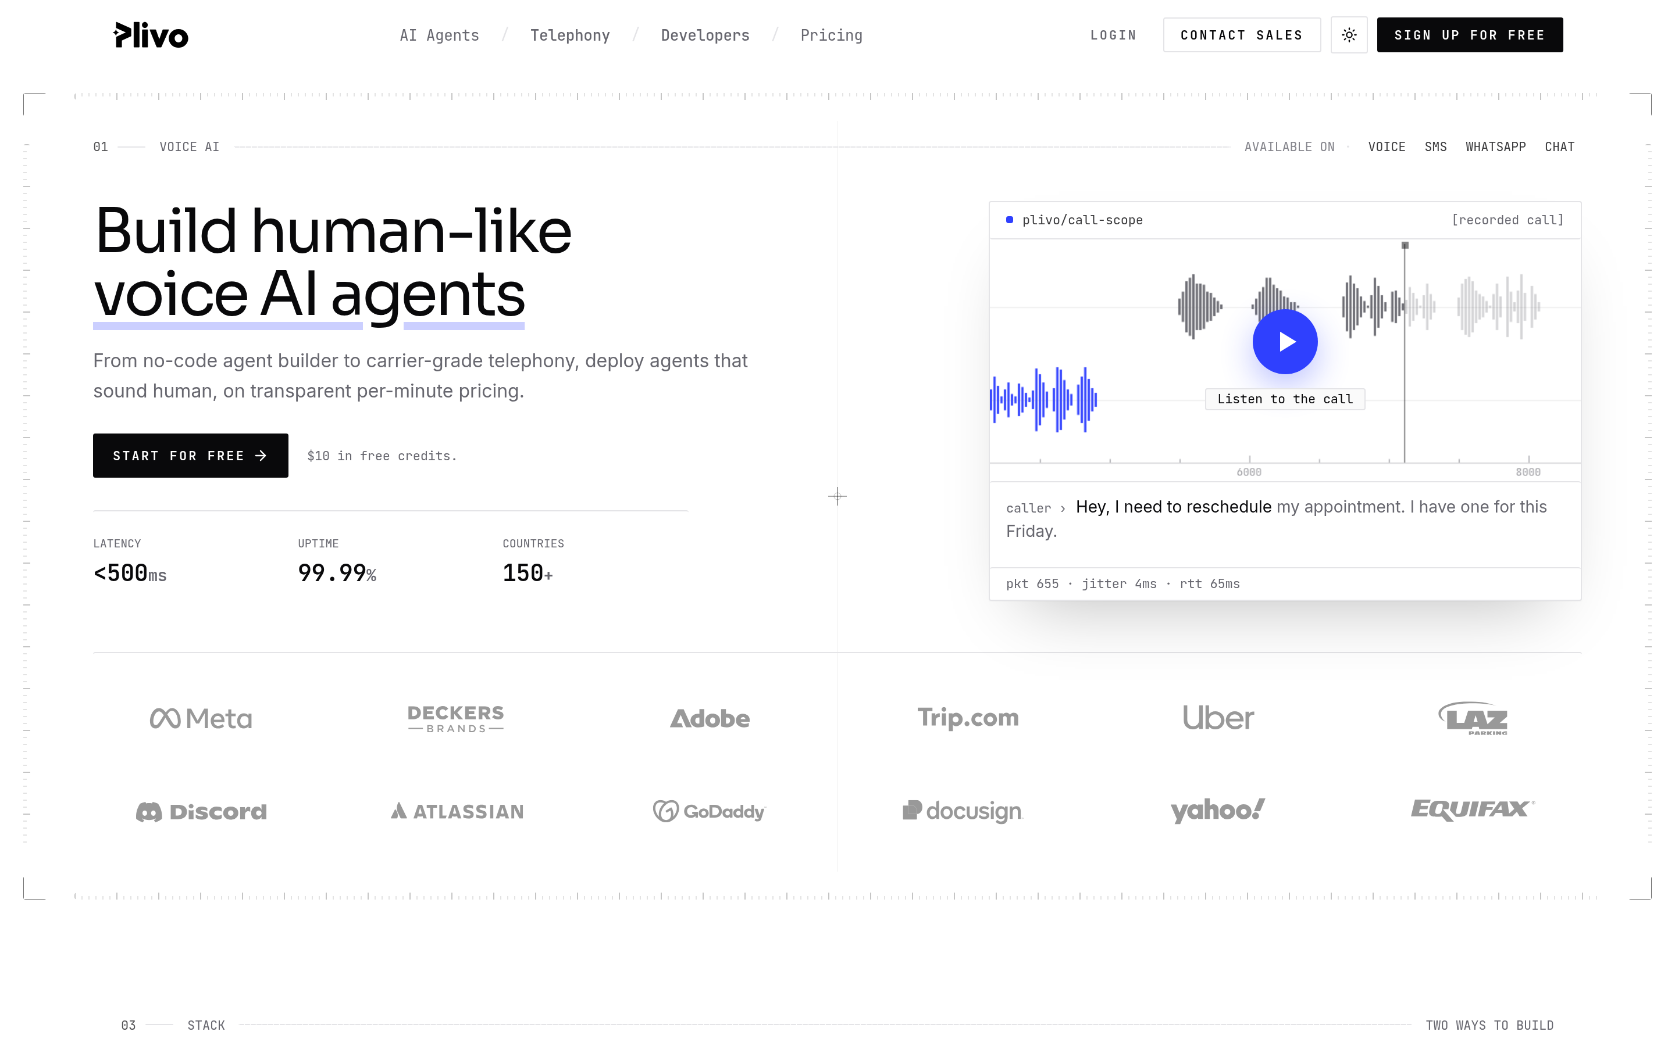Click the plivo/call-scope title
This screenshot has height=1046, width=1675.
point(1082,220)
